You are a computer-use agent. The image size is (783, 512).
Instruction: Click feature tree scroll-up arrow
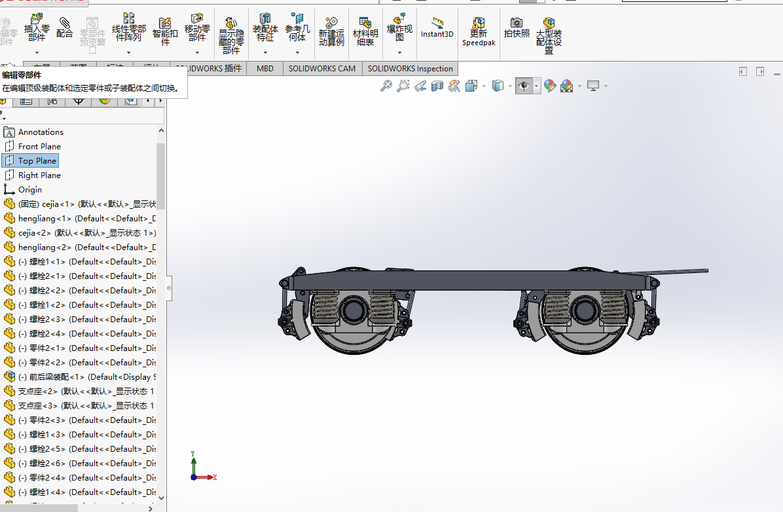tap(161, 130)
